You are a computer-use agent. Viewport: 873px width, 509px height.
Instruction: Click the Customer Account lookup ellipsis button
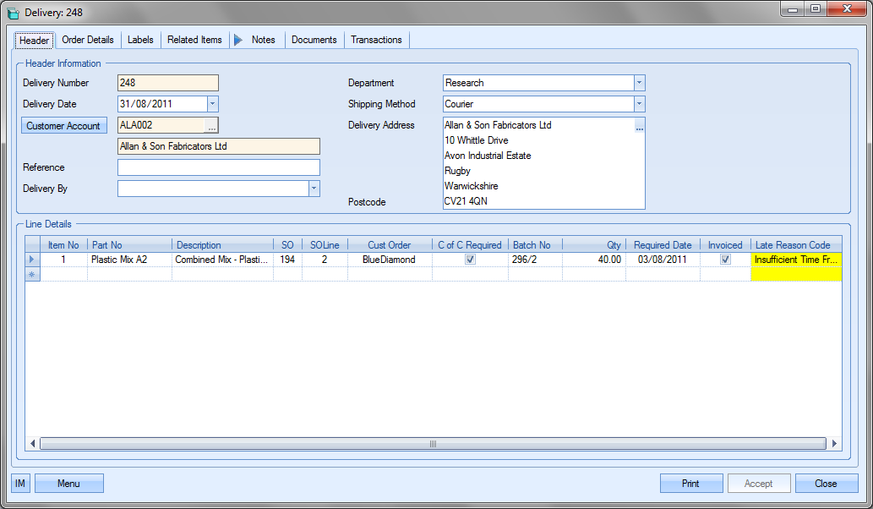click(x=211, y=126)
